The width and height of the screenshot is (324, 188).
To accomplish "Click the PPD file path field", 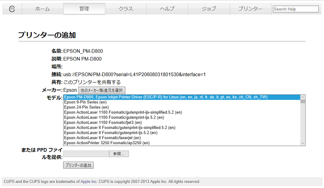I will [x=86, y=154].
